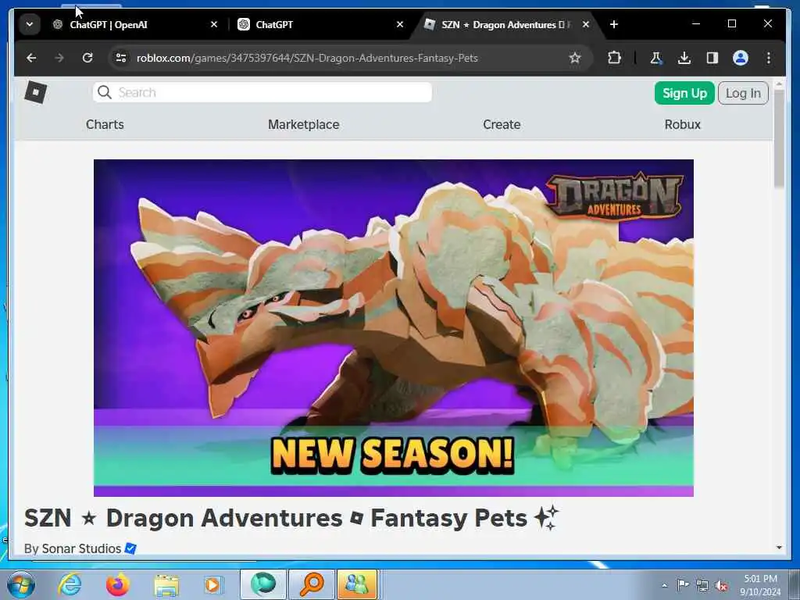Click the verified badge beside Sonar Studios
Viewport: 800px width, 600px height.
(130, 548)
